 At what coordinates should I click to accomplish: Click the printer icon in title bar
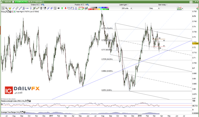(x=191, y=2)
